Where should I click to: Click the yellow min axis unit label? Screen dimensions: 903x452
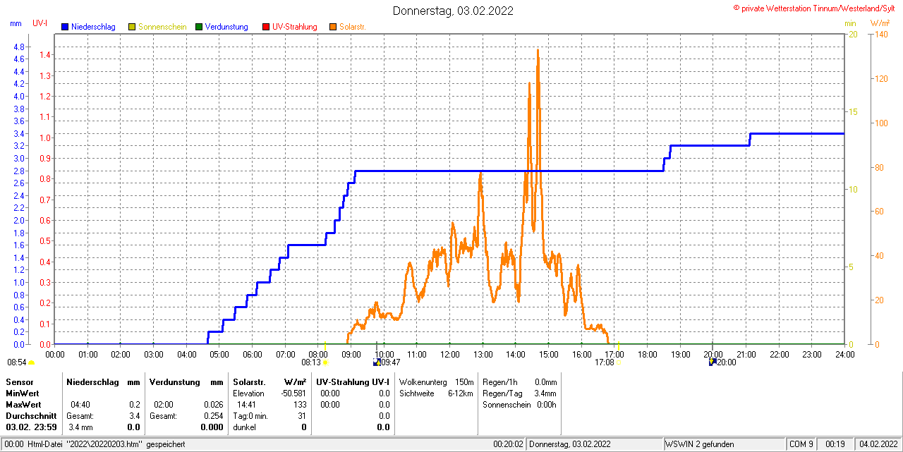[x=851, y=23]
